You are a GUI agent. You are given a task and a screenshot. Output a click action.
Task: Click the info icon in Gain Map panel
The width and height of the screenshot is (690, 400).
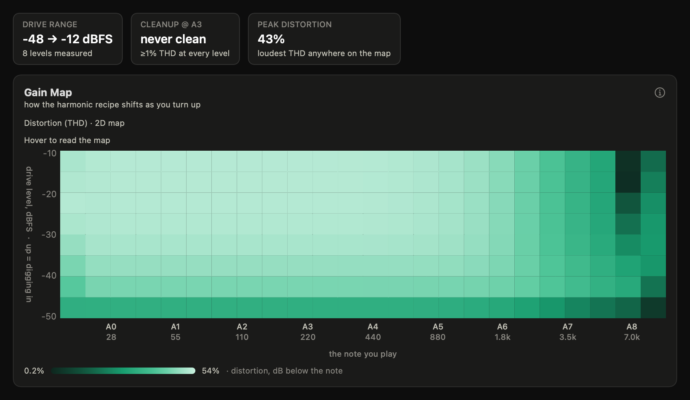click(660, 93)
